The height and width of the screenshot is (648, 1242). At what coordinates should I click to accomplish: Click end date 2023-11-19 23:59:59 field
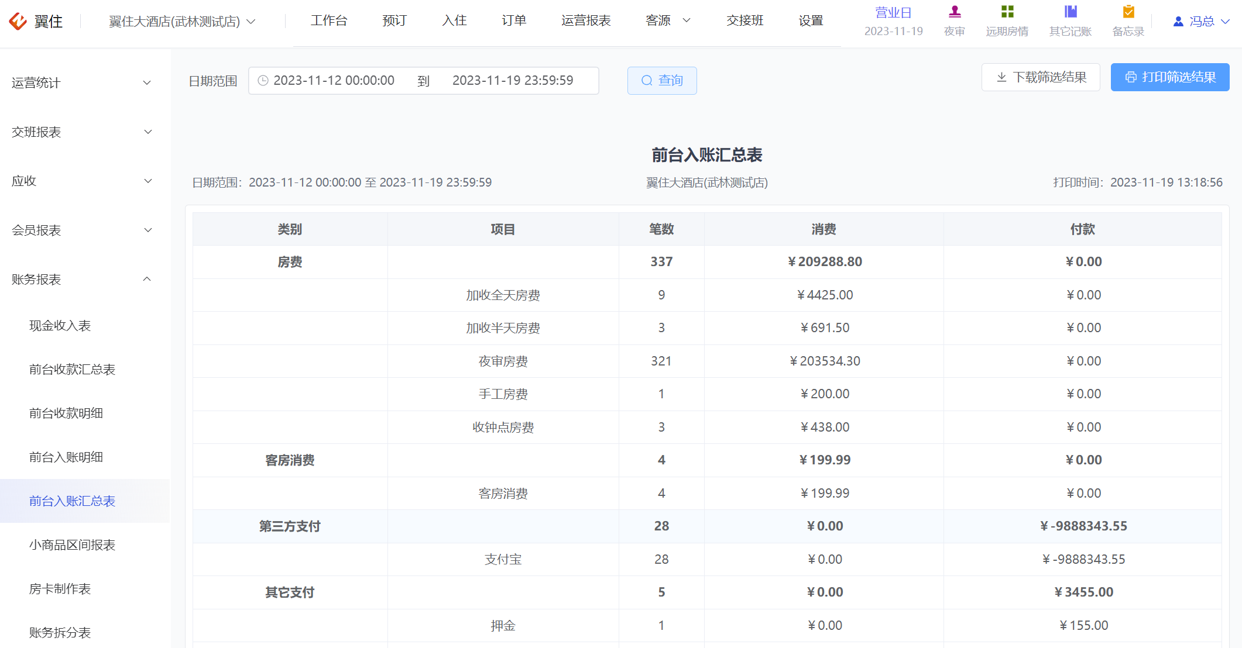pos(513,81)
